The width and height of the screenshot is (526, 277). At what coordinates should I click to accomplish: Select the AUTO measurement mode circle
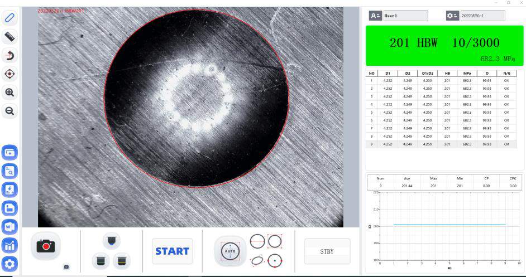tap(230, 251)
